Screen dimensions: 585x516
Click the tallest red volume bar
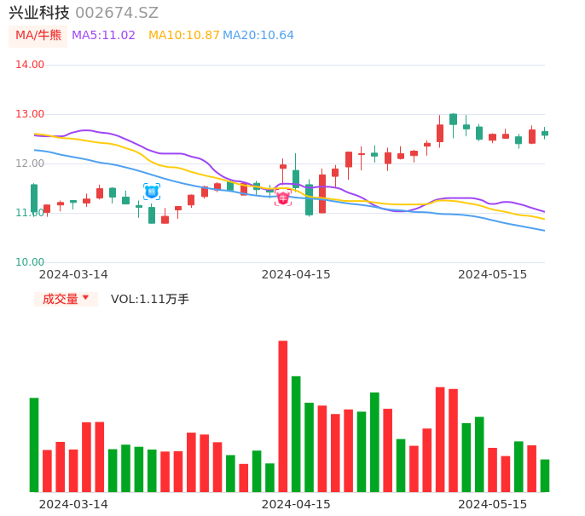point(283,416)
